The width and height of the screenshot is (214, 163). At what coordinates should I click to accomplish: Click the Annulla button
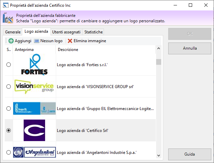(x=190, y=48)
